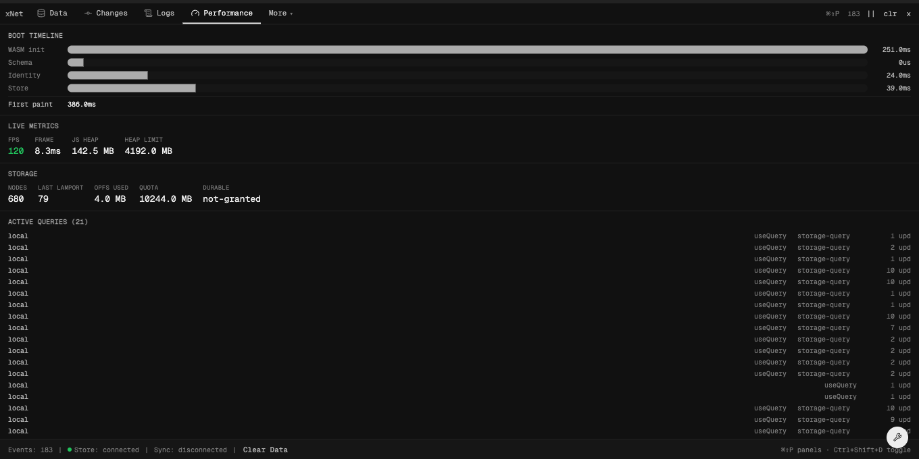
Task: Click the ⌘⇧P shortcut hint in header
Action: click(x=833, y=13)
